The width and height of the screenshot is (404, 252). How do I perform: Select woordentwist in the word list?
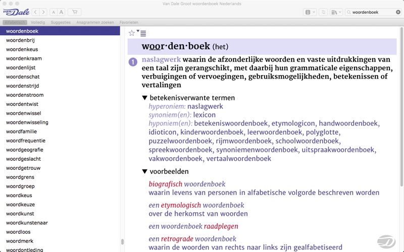pyautogui.click(x=60, y=104)
